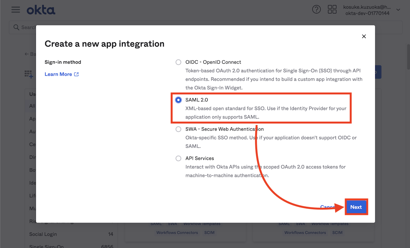Expand the account dropdown chevron
The height and width of the screenshot is (248, 410).
point(398,10)
